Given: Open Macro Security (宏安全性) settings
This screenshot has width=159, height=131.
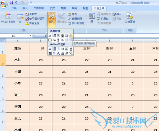Looking at the screenshot, I should tap(32, 23).
